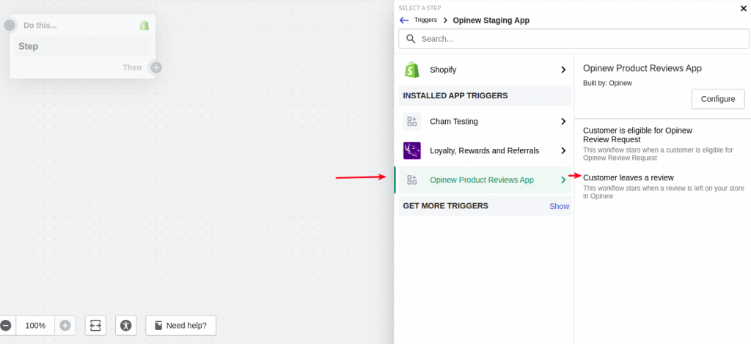The image size is (751, 344).
Task: Click the Step field on the workflow card
Action: [x=82, y=46]
